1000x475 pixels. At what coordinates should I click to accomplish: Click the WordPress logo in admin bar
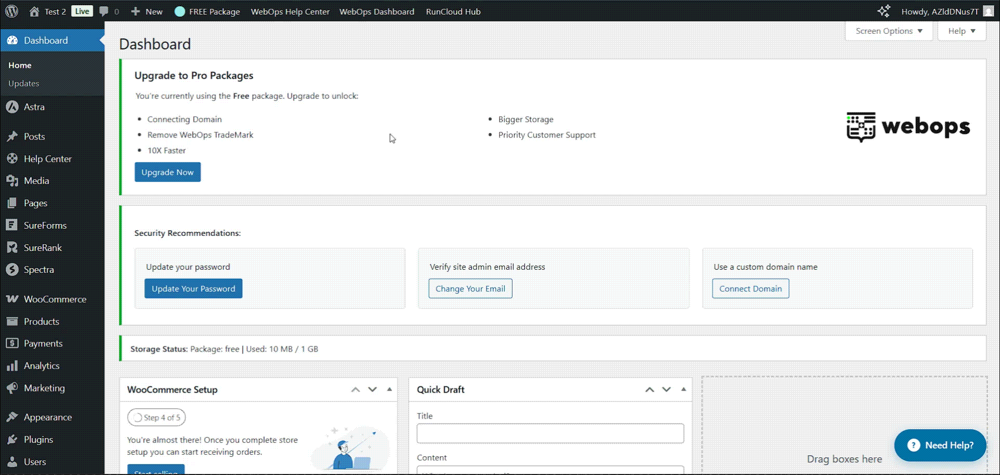coord(11,11)
